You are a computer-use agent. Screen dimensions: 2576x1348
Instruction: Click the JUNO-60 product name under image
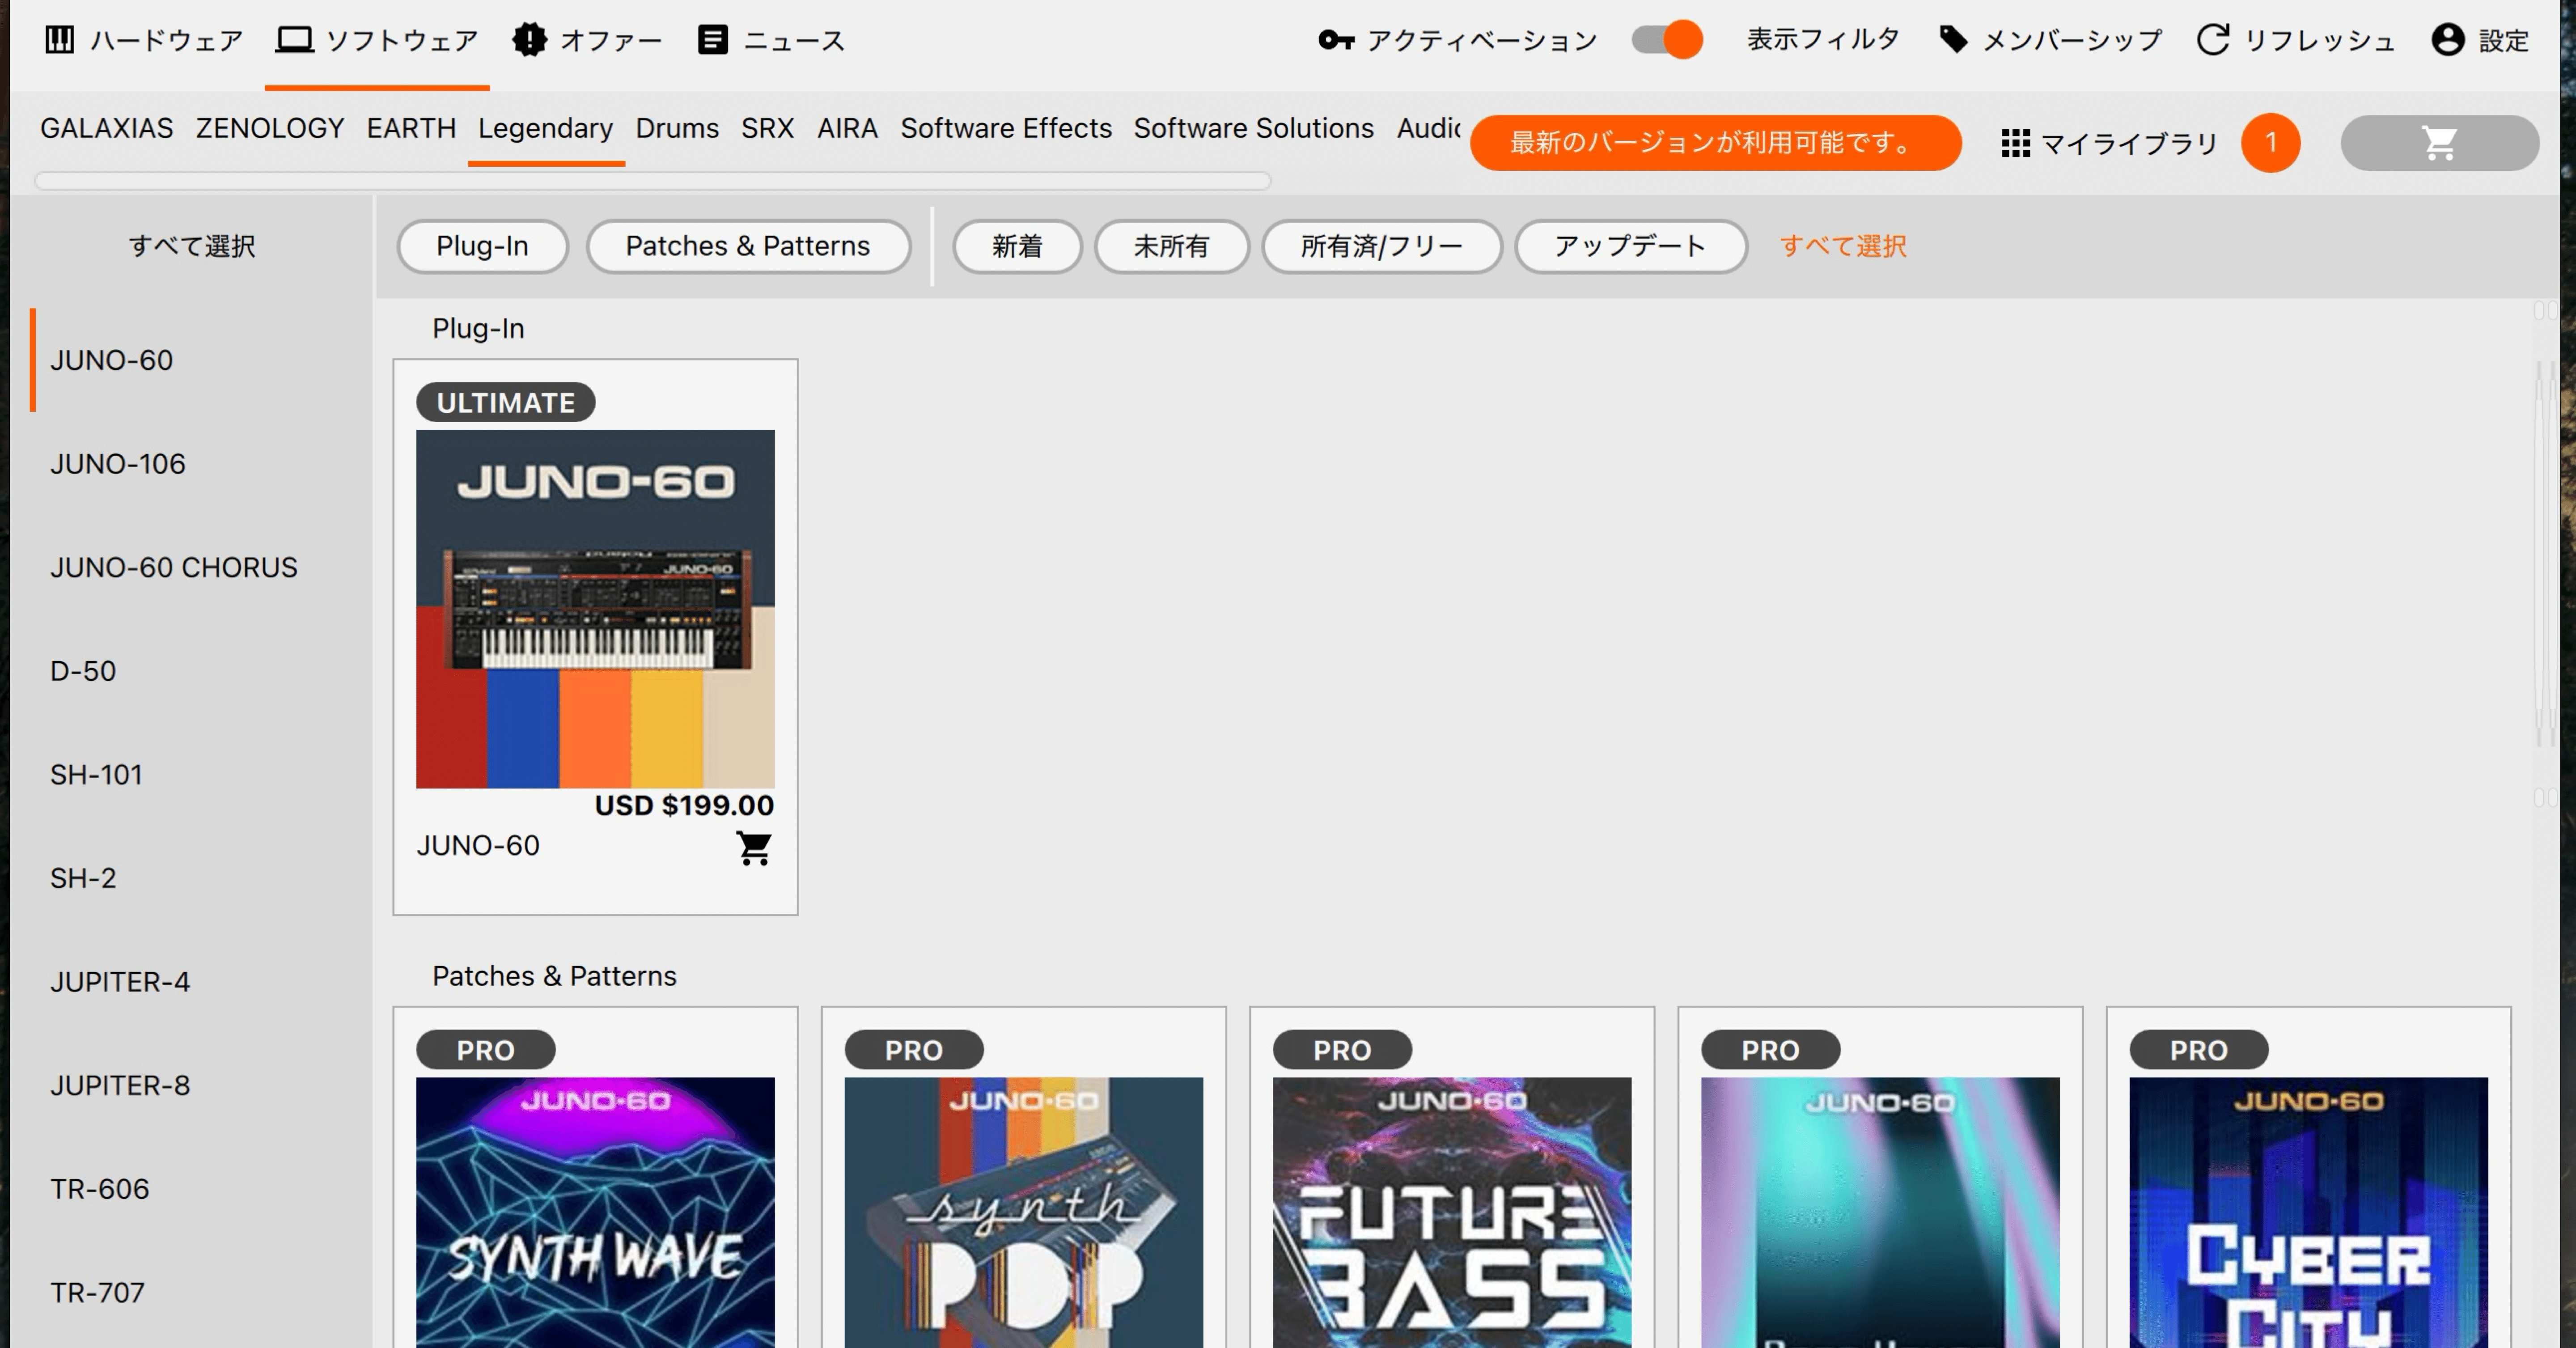tap(478, 846)
